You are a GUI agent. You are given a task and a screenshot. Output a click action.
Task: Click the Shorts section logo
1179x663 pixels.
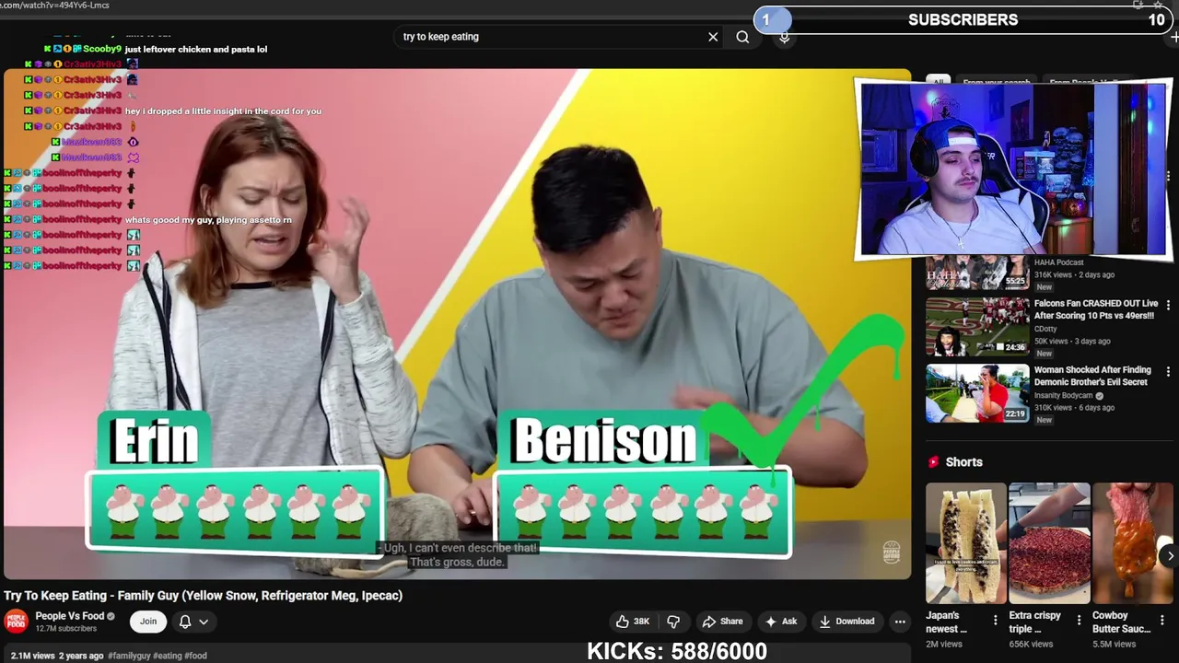933,462
